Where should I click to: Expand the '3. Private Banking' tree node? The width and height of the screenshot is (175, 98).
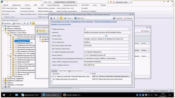[x=8, y=76]
